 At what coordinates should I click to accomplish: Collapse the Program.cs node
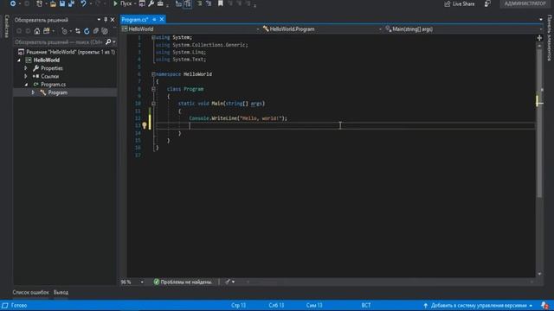pos(26,85)
